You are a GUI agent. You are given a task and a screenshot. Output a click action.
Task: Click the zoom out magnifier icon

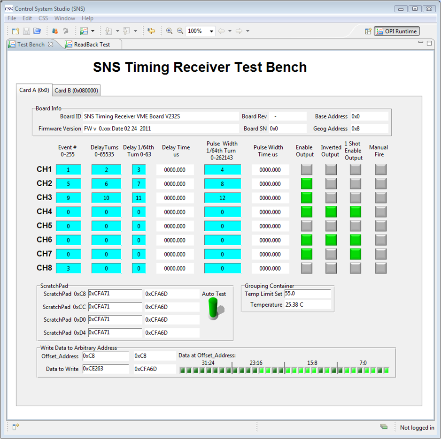(180, 31)
